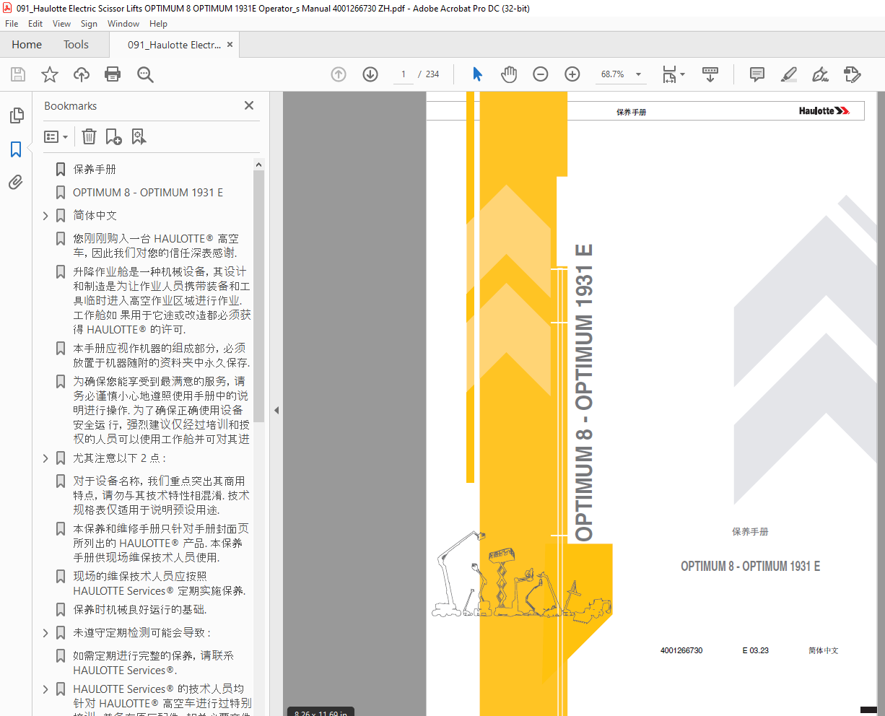This screenshot has width=885, height=716.
Task: Select the 本保养和维修手册只针对 bookmark
Action: (160, 543)
